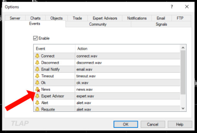
Task: Uncheck the Enable checkbox
Action: (x=35, y=38)
